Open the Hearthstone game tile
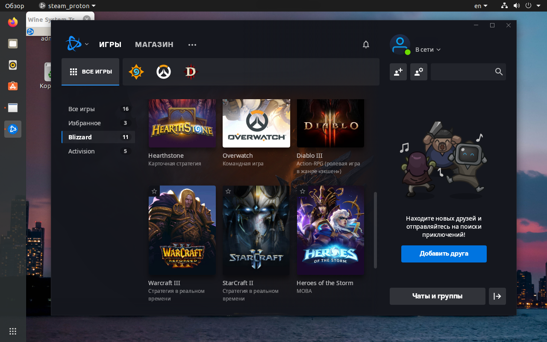Image resolution: width=547 pixels, height=342 pixels. 182,123
